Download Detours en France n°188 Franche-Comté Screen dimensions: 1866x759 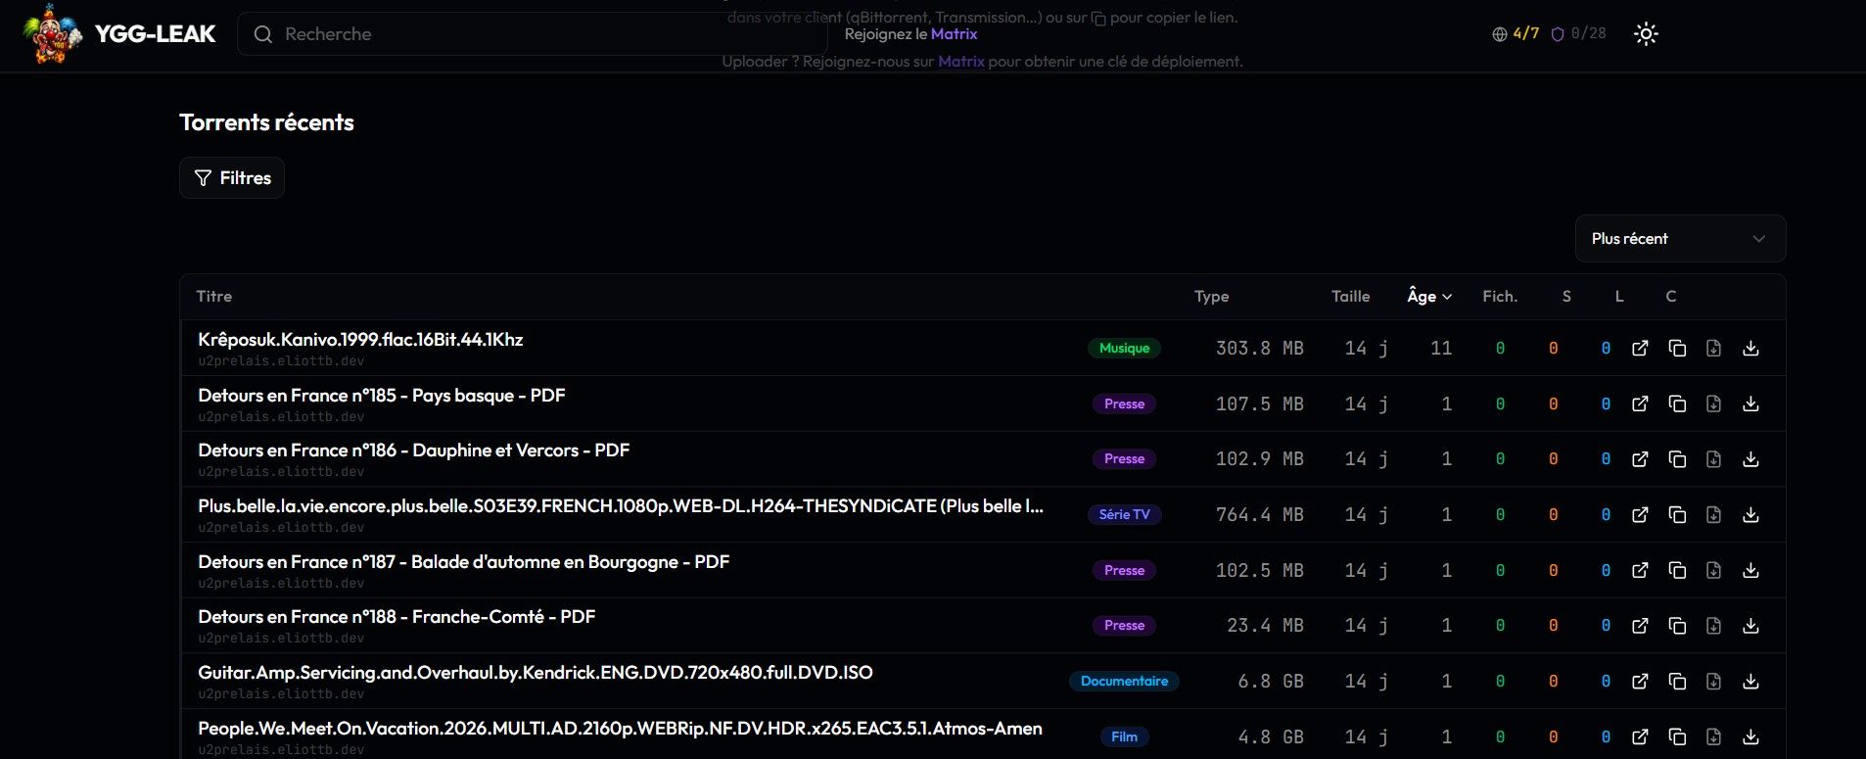point(1750,626)
